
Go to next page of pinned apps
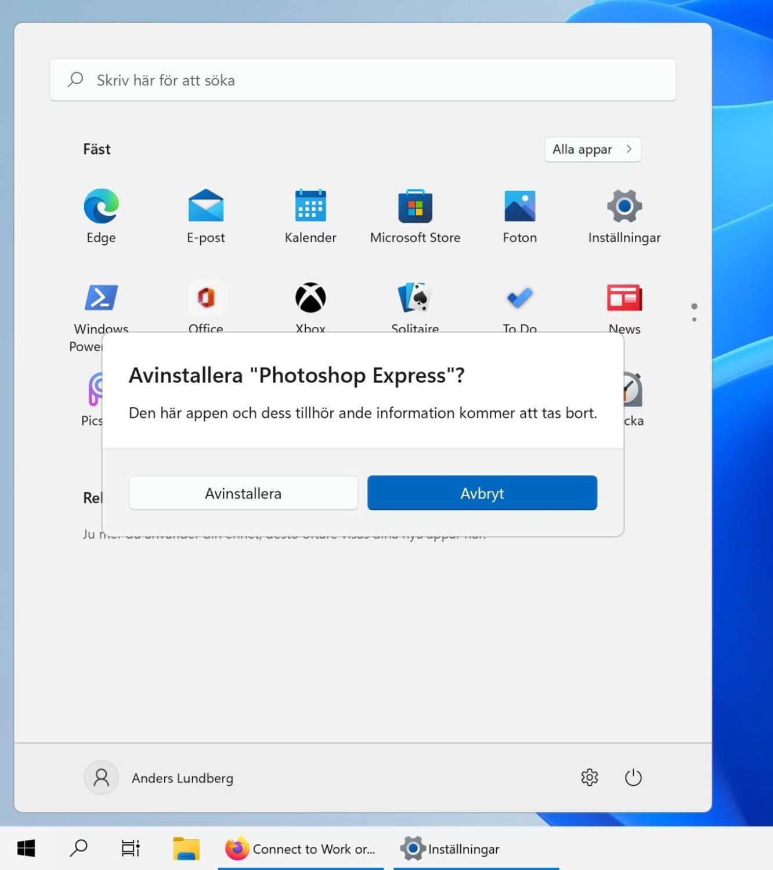(694, 319)
